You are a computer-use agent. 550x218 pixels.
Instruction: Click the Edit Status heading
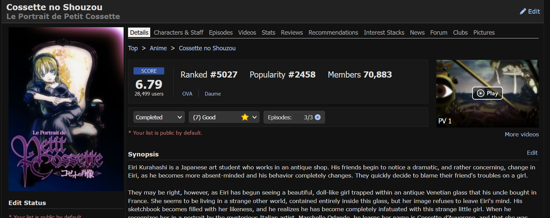tap(27, 203)
